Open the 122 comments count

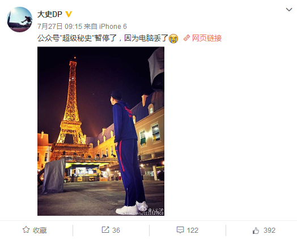pos(193,231)
